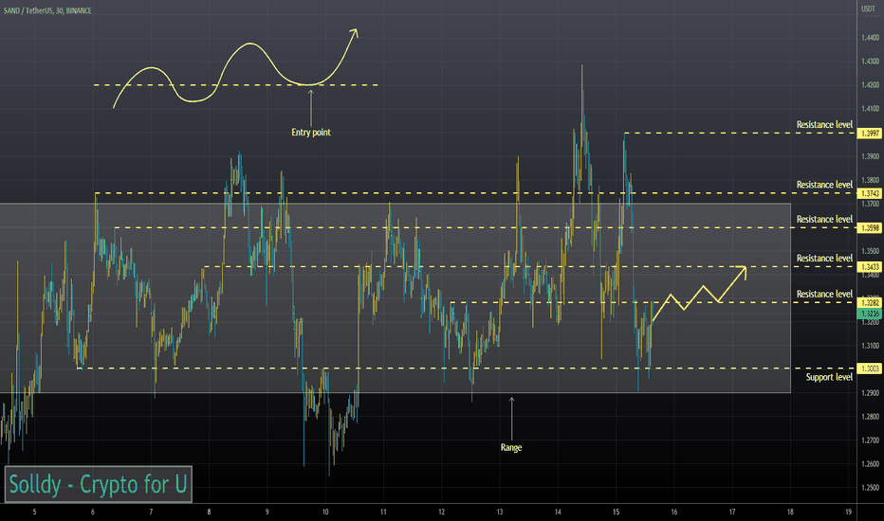Click the 1.3500 price axis value

point(871,251)
